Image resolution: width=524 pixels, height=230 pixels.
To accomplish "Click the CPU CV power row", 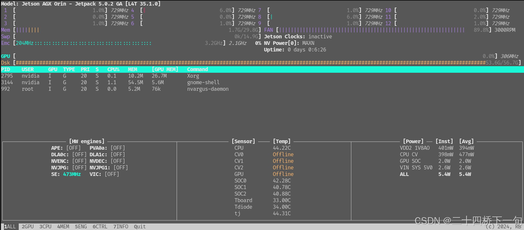I will point(437,155).
